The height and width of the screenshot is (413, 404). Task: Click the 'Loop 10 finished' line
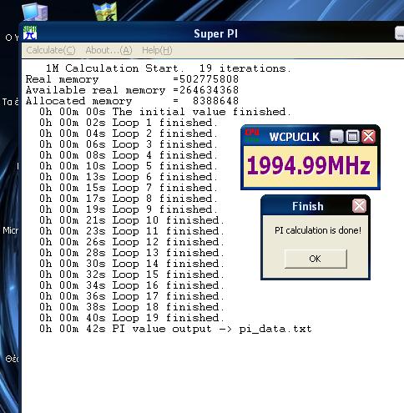132,220
